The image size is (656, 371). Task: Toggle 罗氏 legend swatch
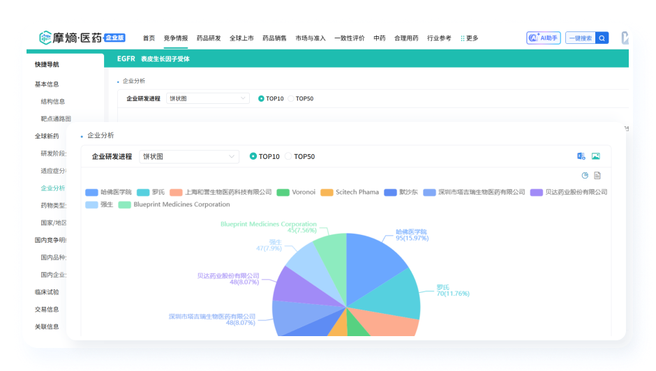click(143, 192)
